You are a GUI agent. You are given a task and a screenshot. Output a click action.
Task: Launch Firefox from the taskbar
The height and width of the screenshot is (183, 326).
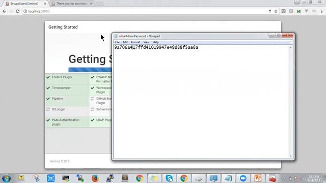coord(95,178)
